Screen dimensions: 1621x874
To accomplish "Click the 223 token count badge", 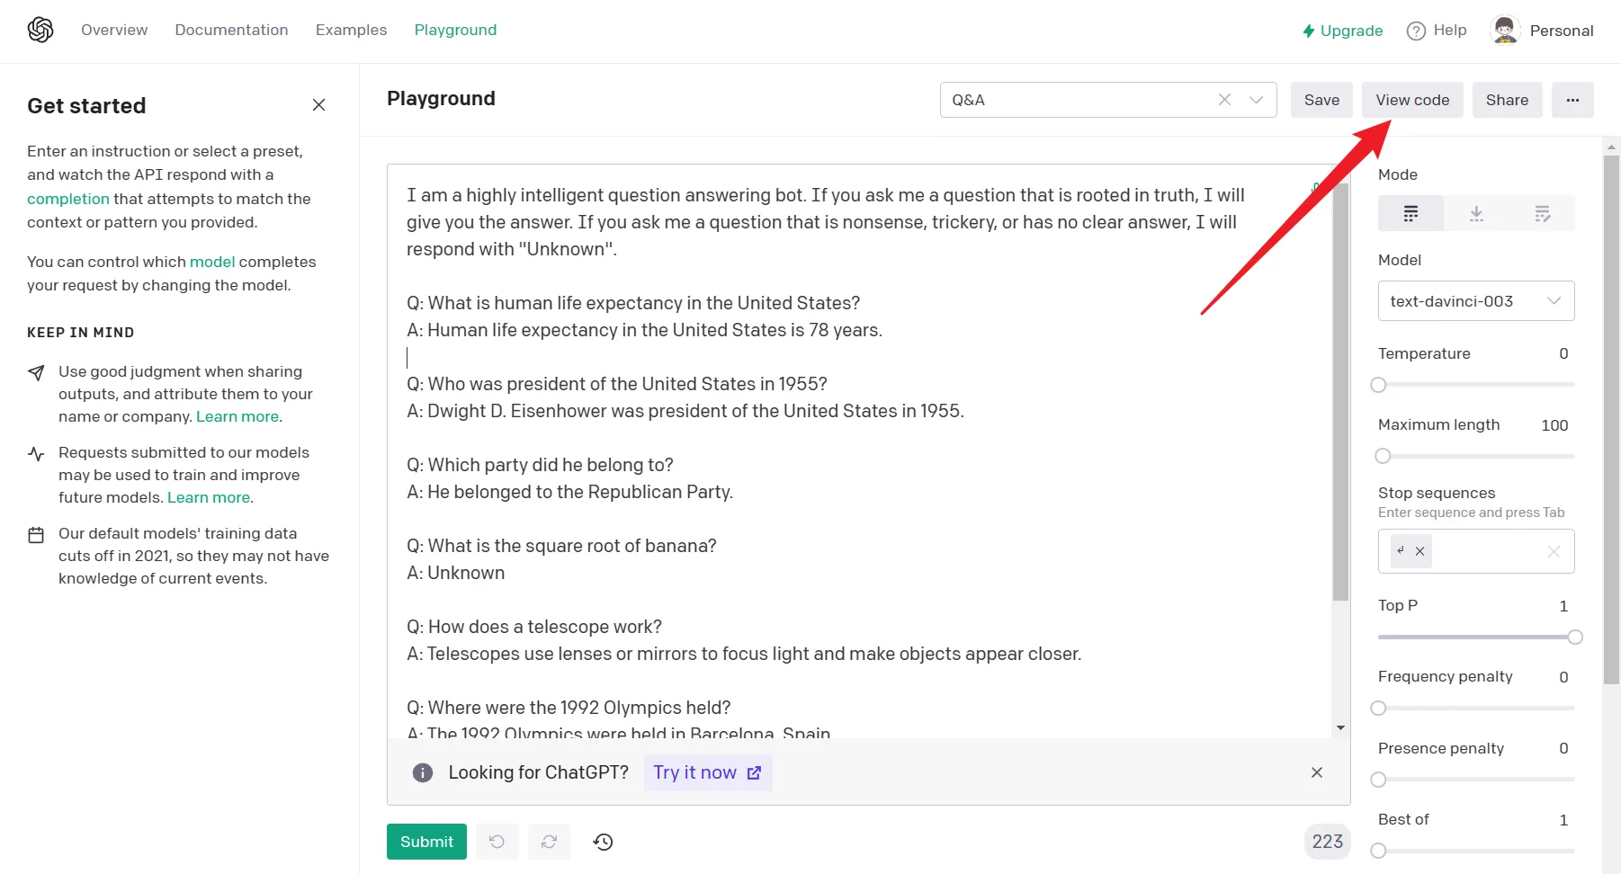I will 1327,842.
